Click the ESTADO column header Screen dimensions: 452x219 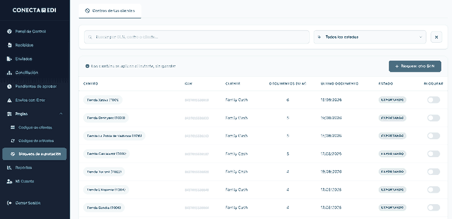(x=386, y=84)
